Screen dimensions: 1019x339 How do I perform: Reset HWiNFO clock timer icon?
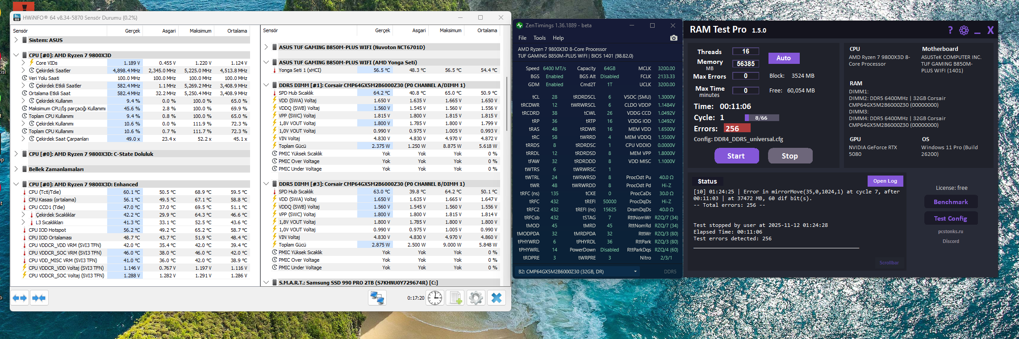tap(435, 298)
